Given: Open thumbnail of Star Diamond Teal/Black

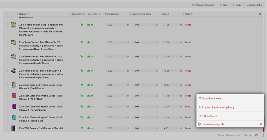Looking at the screenshot, I should (14, 117).
